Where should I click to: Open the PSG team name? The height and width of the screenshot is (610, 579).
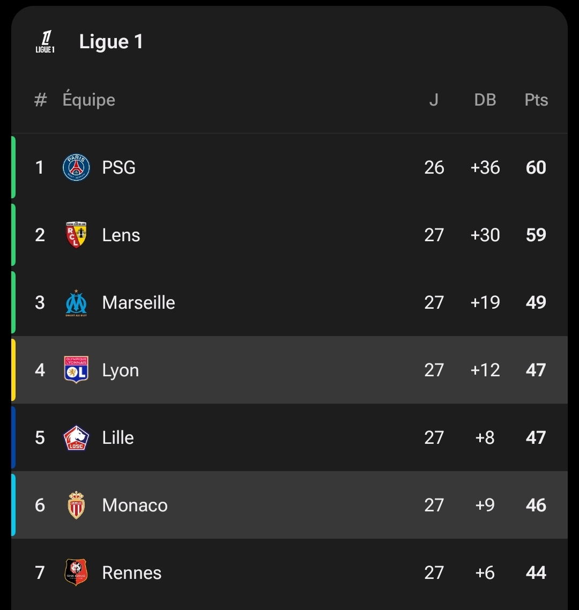(x=118, y=167)
